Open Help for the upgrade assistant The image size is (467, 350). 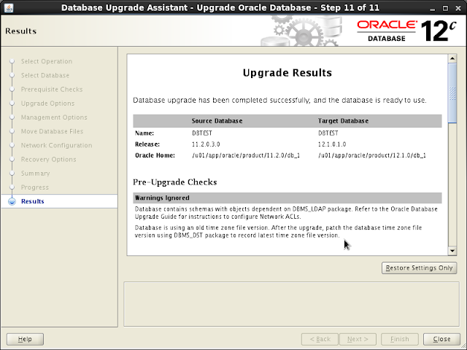pyautogui.click(x=25, y=339)
